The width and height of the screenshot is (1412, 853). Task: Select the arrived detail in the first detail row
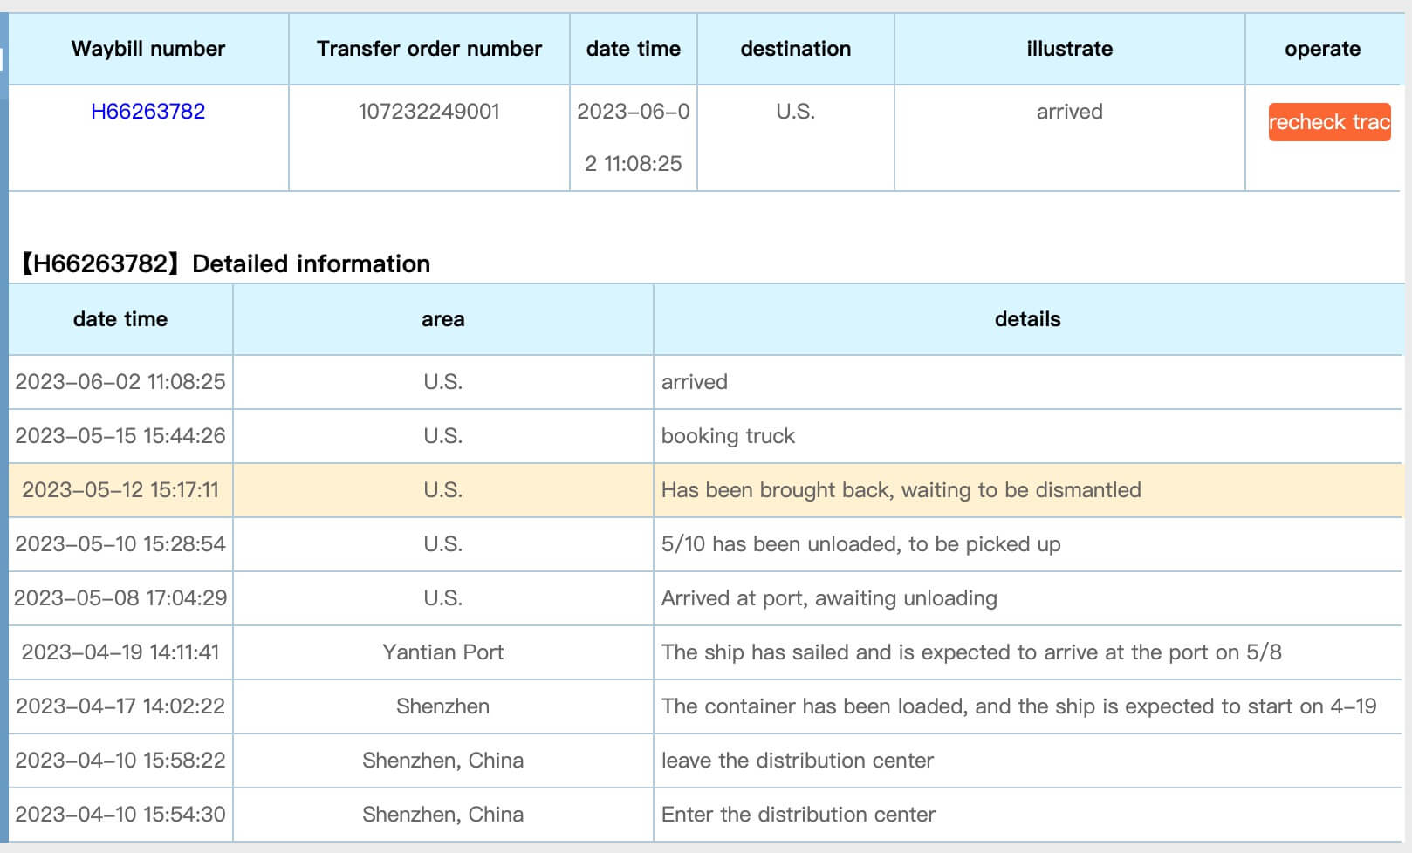click(694, 382)
